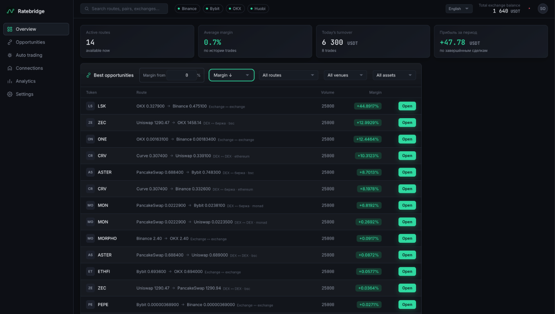Image resolution: width=555 pixels, height=314 pixels.
Task: Toggle the Bybit exchange chip
Action: pyautogui.click(x=213, y=9)
